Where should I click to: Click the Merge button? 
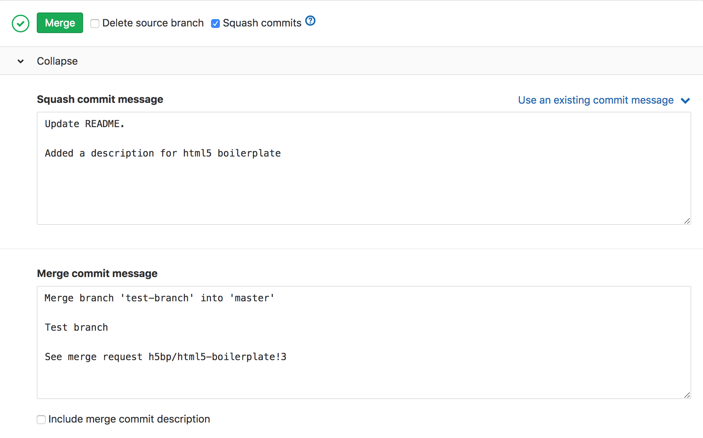[x=60, y=23]
